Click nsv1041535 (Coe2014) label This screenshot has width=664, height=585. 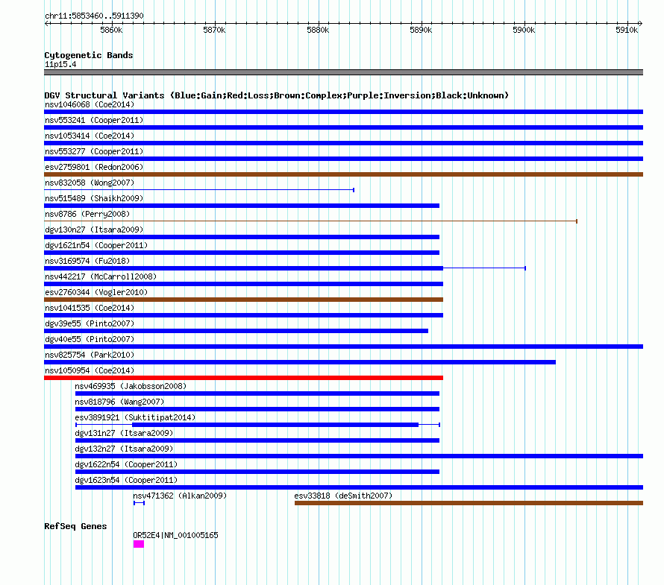coord(90,308)
